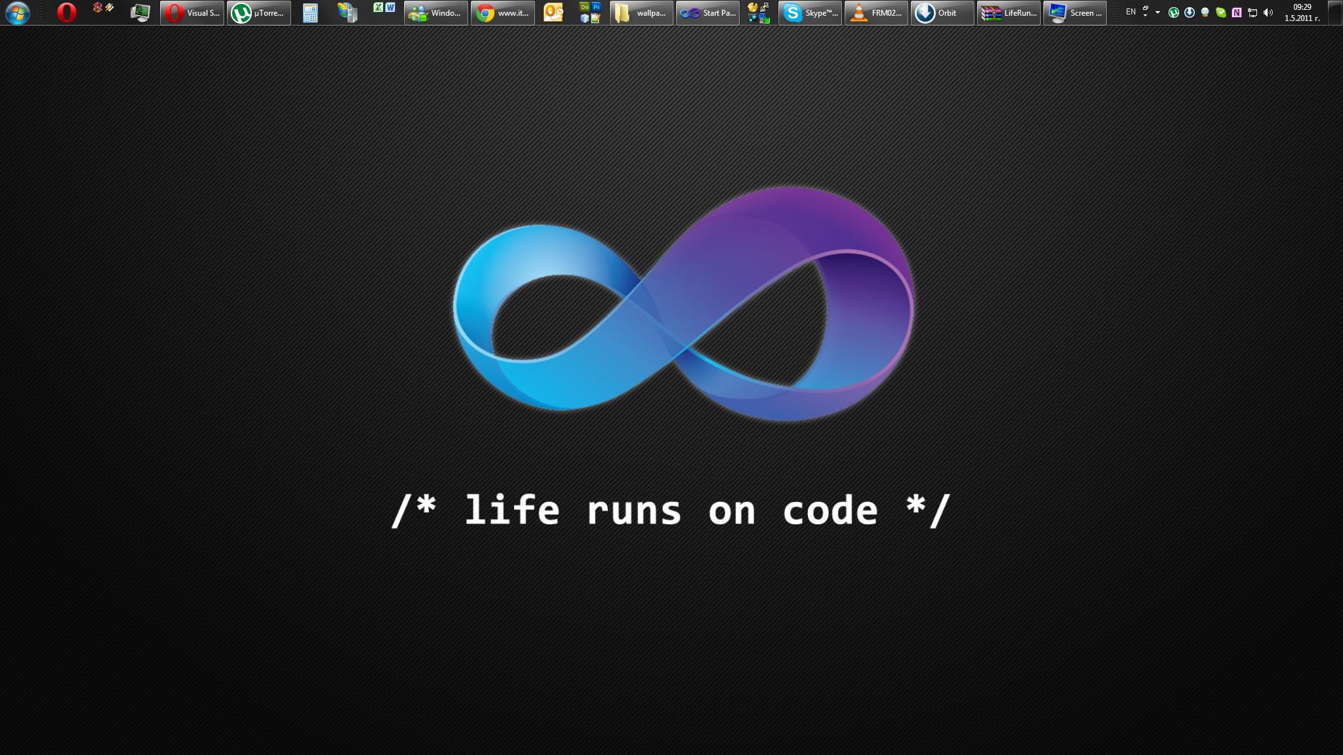Viewport: 1343px width, 755px height.
Task: Launch Photoshop from pinned icons
Action: point(596,7)
